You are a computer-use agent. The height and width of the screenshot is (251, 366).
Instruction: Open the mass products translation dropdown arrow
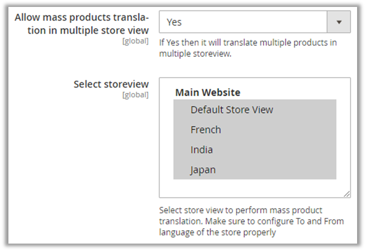339,22
